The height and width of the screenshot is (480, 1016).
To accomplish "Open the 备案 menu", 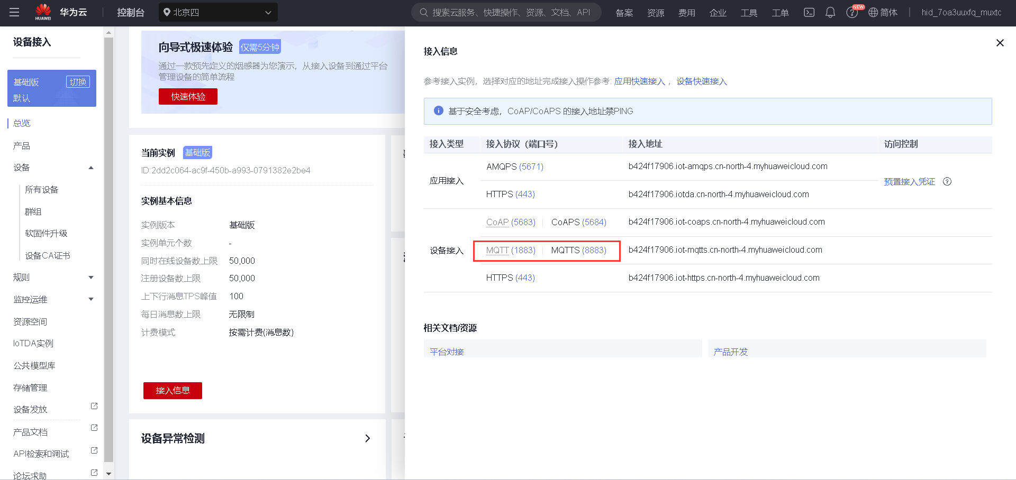I will click(x=624, y=13).
